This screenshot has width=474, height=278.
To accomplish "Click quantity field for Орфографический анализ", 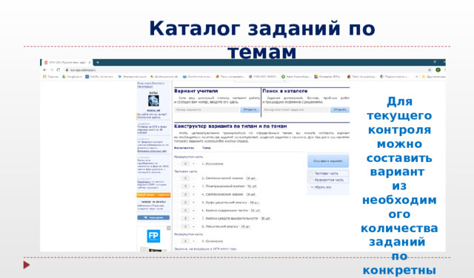I will point(185,203).
